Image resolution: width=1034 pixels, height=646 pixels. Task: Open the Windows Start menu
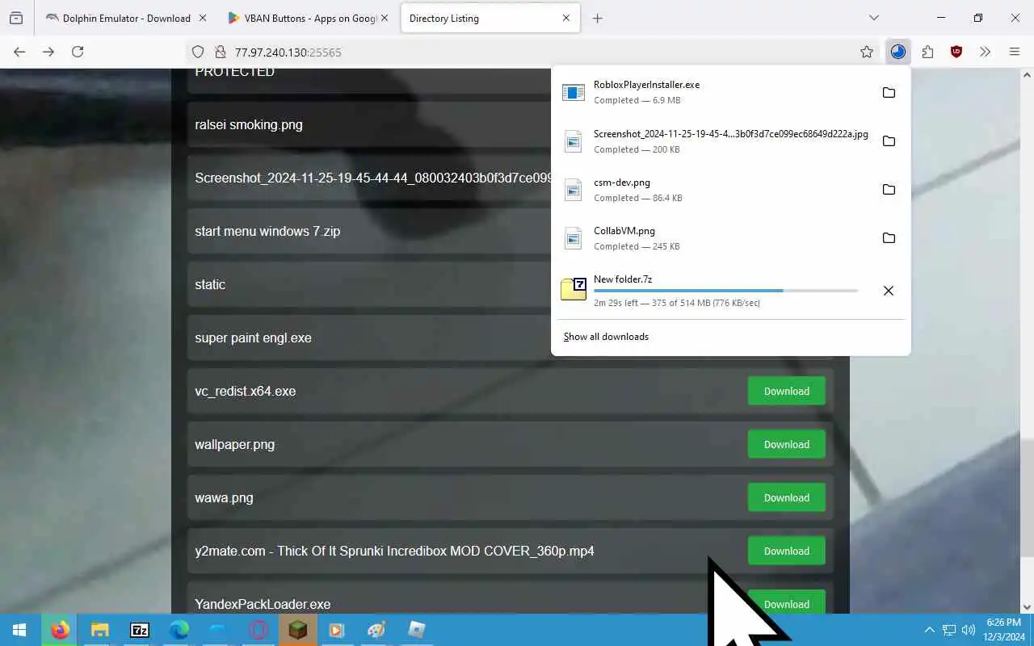coord(19,630)
